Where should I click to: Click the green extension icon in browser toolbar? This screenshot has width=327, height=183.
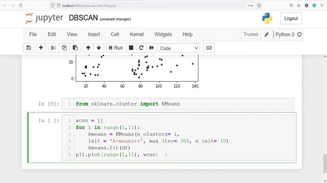coord(314,6)
